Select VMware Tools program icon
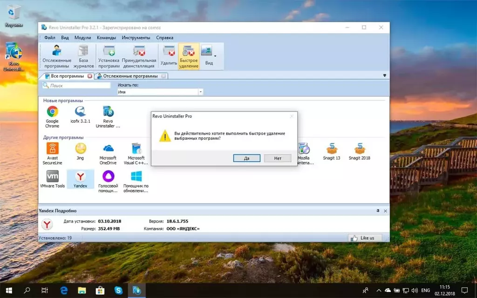The height and width of the screenshot is (298, 477). click(52, 179)
